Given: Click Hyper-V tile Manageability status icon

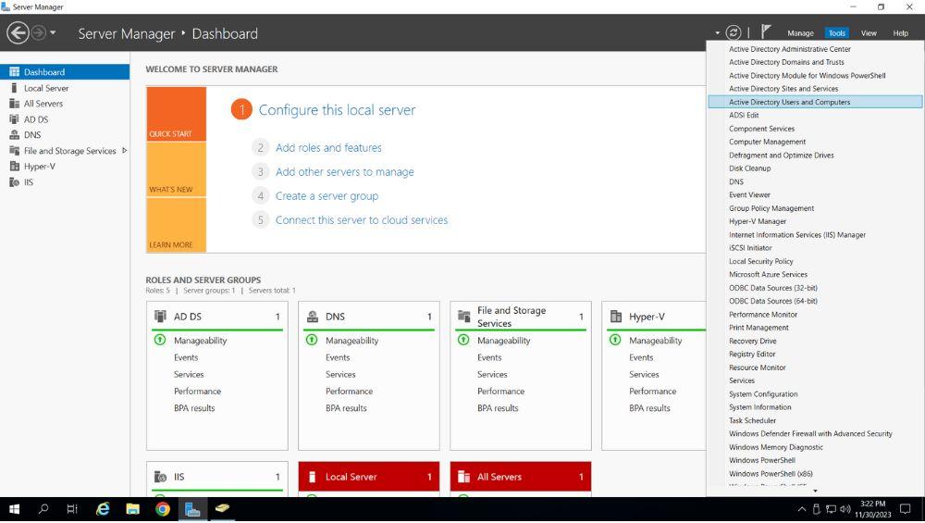Looking at the screenshot, I should point(615,340).
